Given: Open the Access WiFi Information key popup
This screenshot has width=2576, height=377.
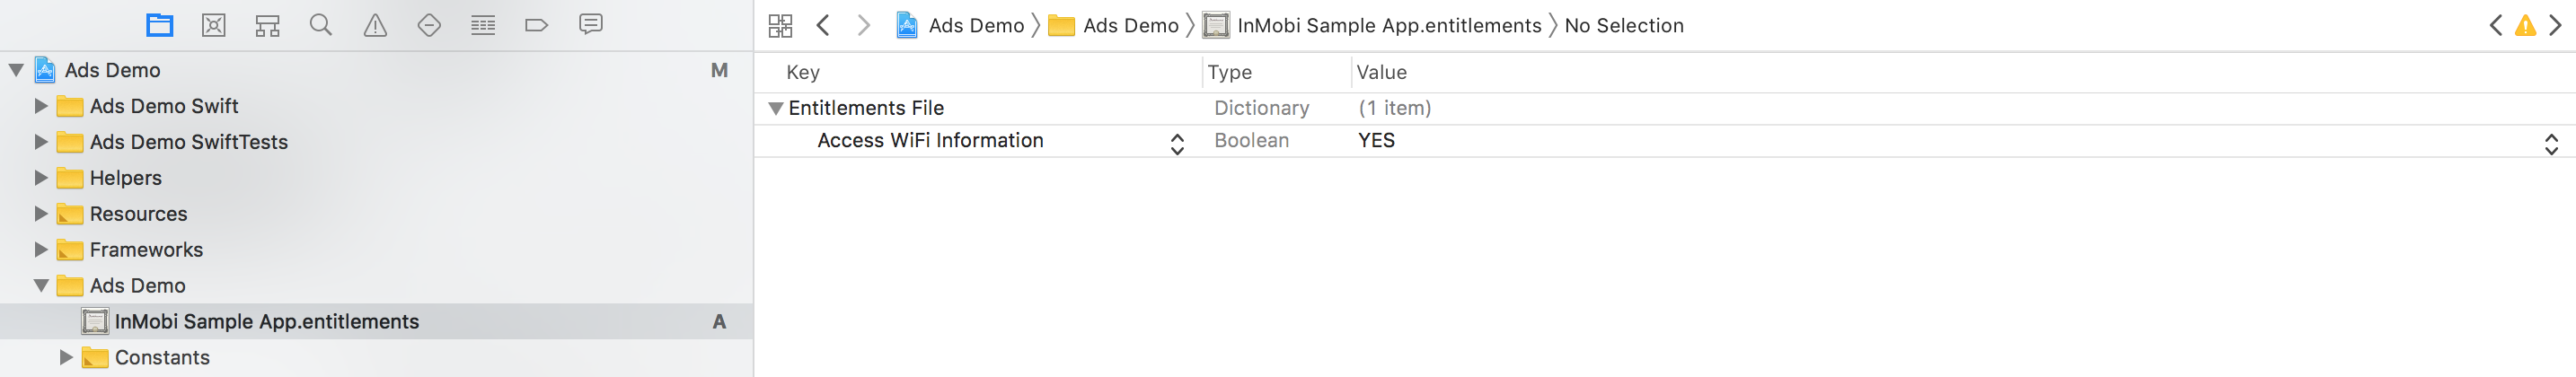Looking at the screenshot, I should [1177, 144].
